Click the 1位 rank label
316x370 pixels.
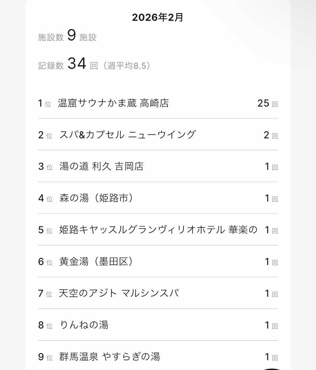pos(45,103)
